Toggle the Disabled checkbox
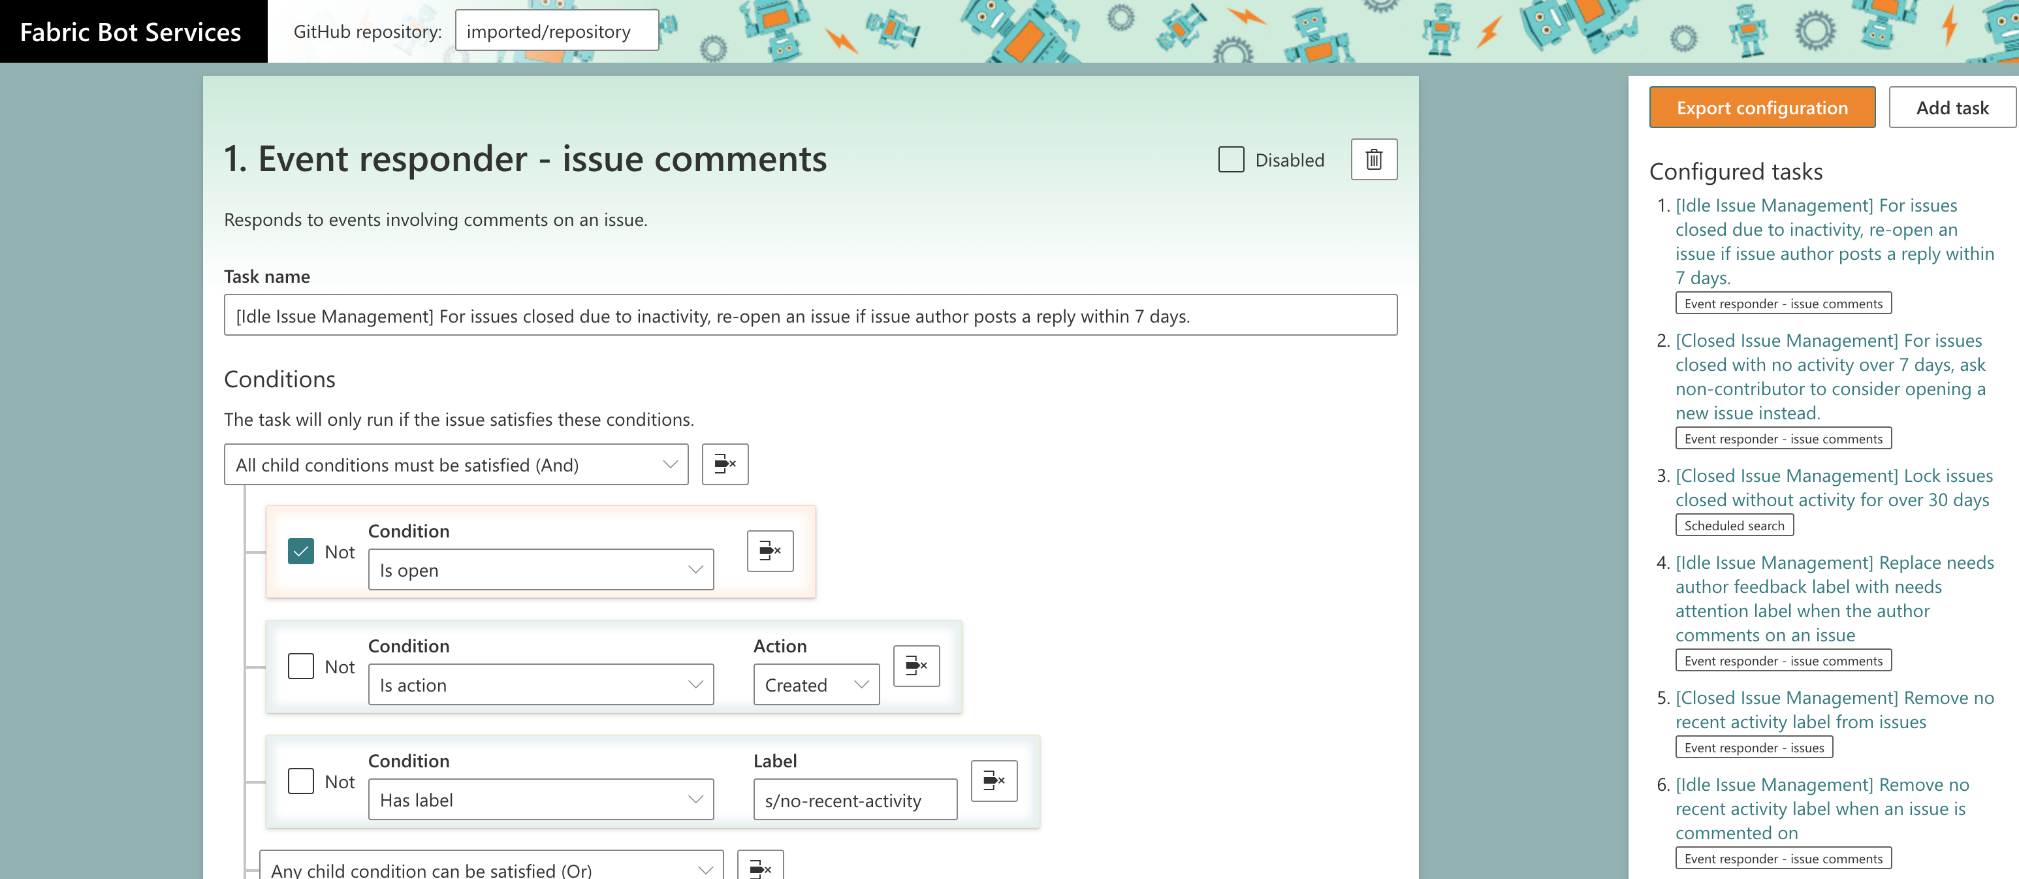 tap(1230, 160)
